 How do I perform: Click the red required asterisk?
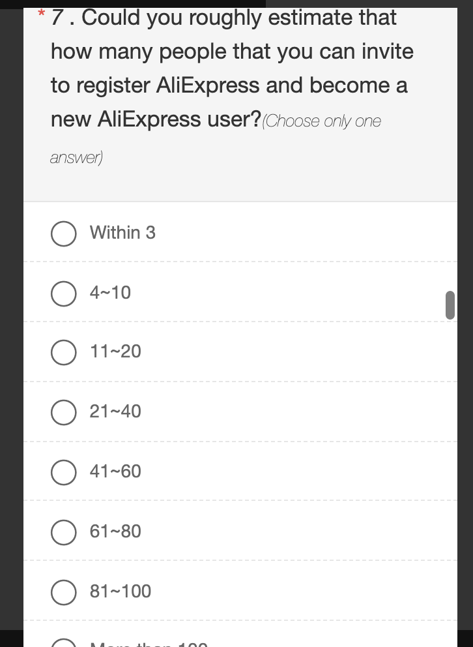coord(41,14)
